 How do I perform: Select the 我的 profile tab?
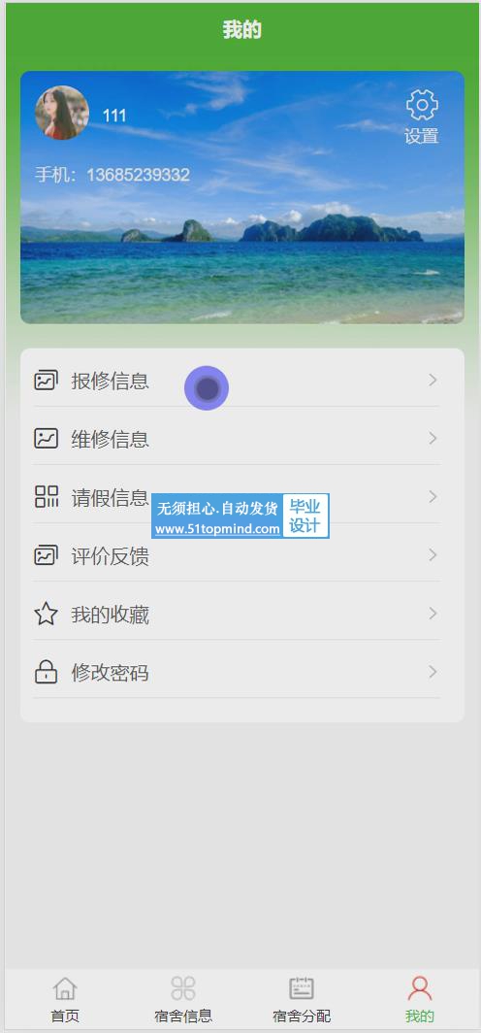420,1000
